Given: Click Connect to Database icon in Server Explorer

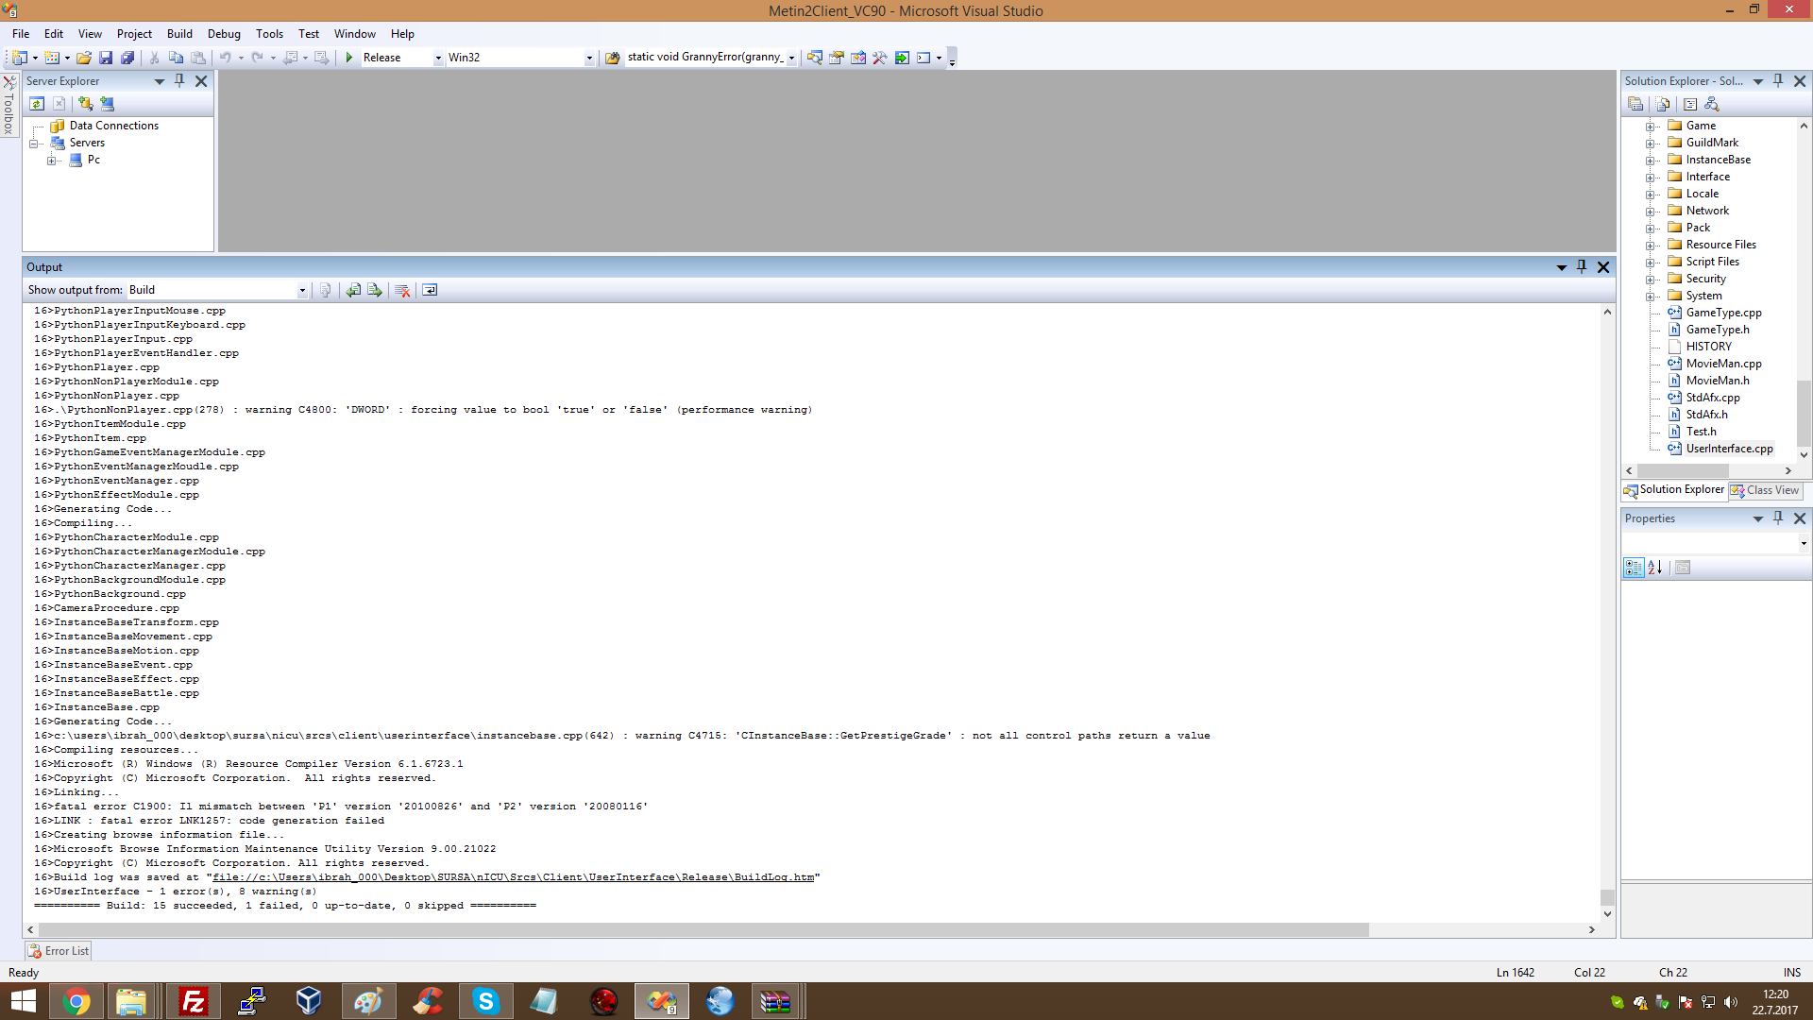Looking at the screenshot, I should coord(86,104).
